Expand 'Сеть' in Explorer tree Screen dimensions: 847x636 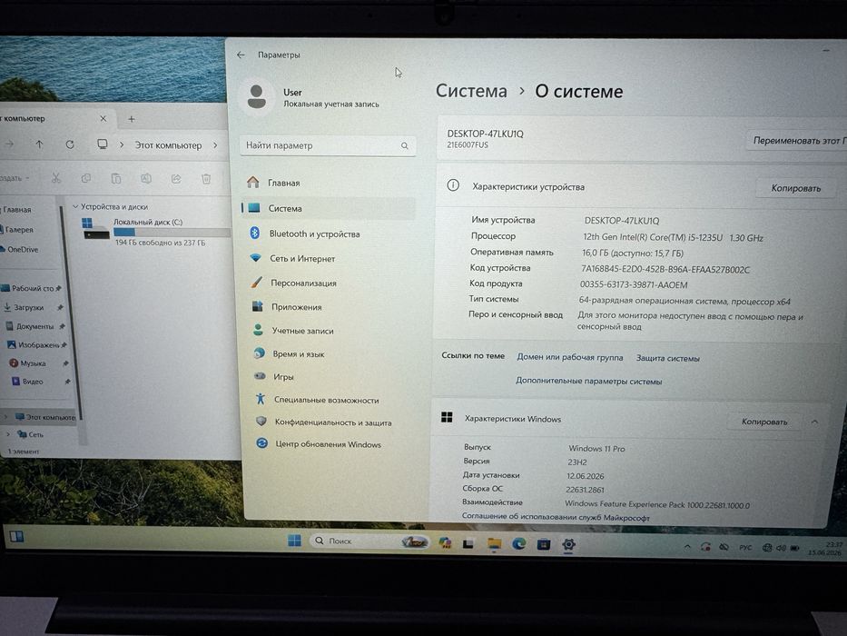pyautogui.click(x=7, y=433)
